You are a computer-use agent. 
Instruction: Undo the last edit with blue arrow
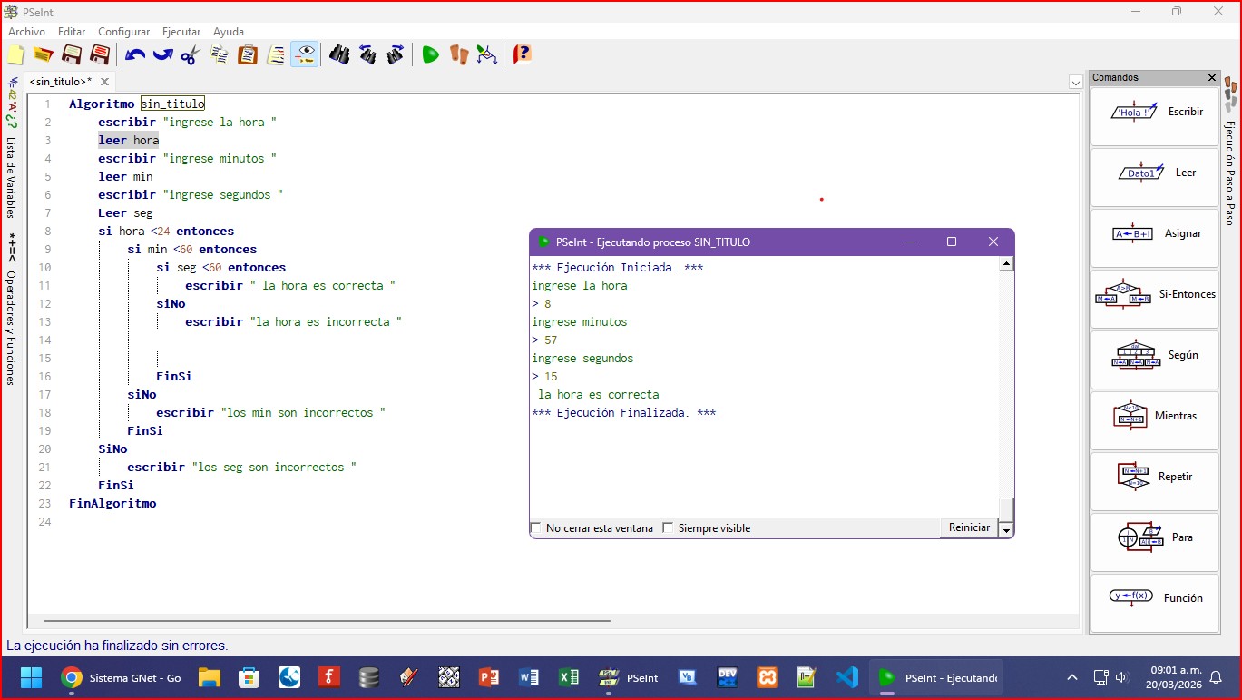[x=135, y=54]
